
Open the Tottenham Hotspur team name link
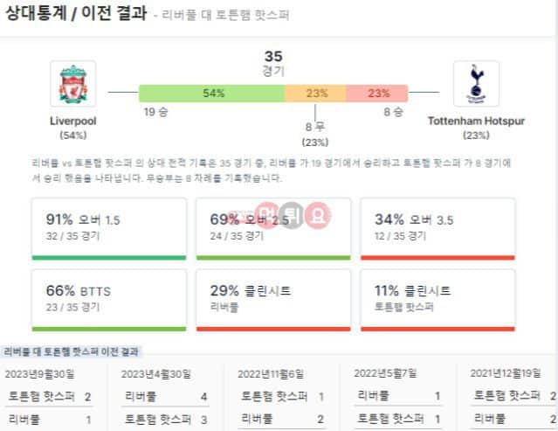[x=476, y=122]
